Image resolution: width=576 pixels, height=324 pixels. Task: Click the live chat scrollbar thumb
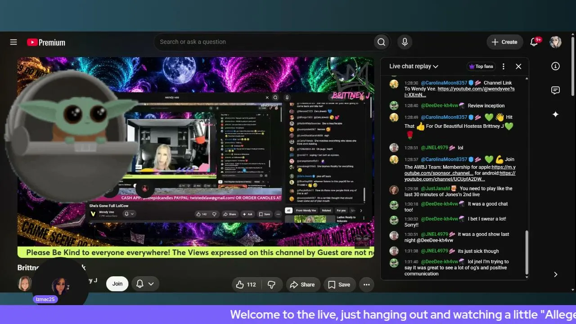click(x=526, y=252)
